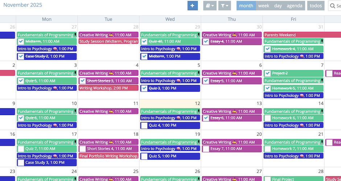Open the calendars book dropdown
The image size is (341, 181).
pyautogui.click(x=210, y=5)
